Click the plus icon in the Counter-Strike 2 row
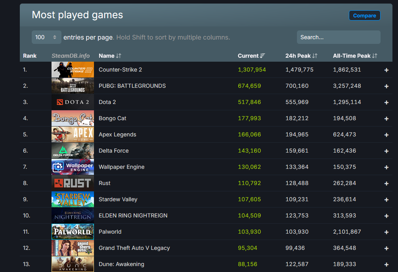398x272 pixels. (x=387, y=70)
